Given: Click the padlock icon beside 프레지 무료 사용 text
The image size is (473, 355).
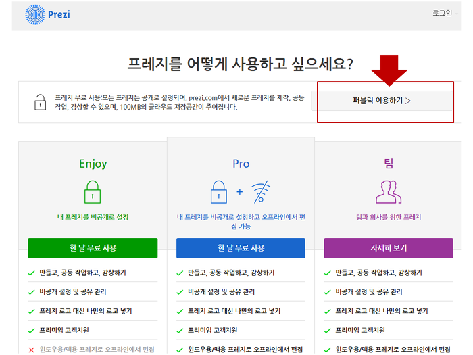Looking at the screenshot, I should pyautogui.click(x=40, y=101).
